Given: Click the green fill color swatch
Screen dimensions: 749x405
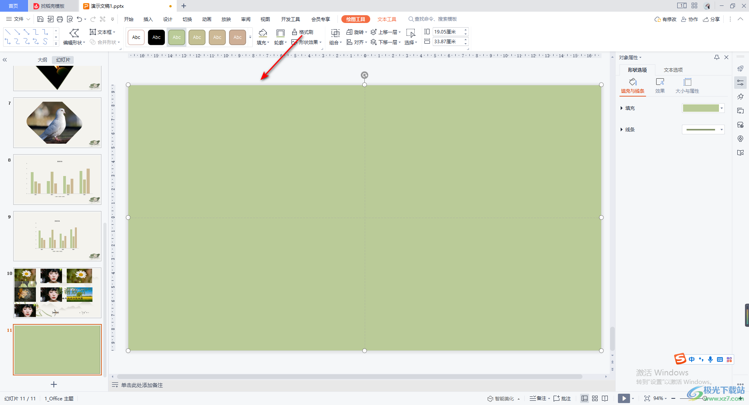Looking at the screenshot, I should (x=701, y=108).
